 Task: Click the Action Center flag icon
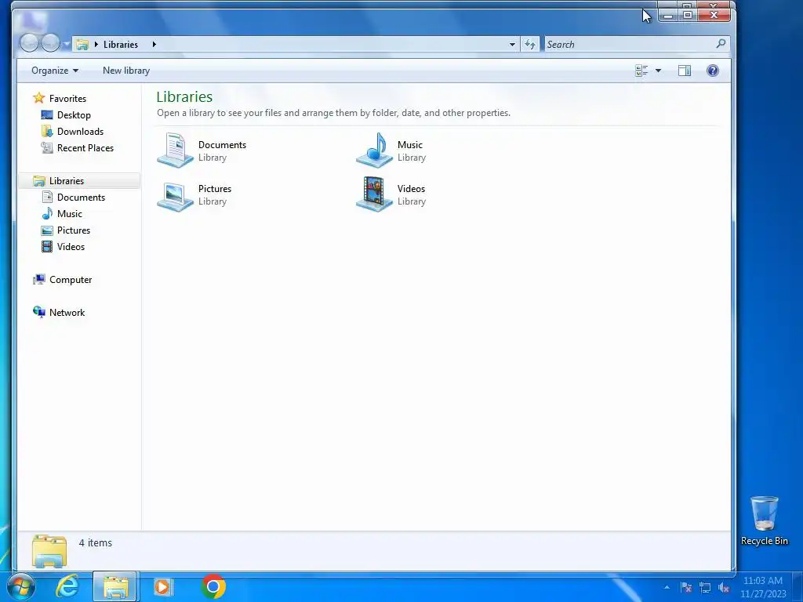(686, 587)
